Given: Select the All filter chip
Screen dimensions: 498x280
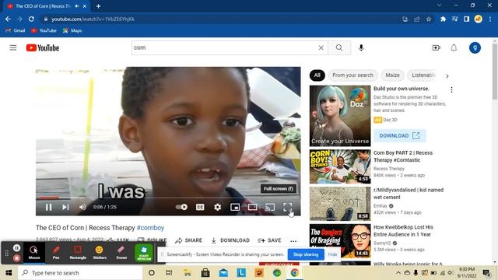Looking at the screenshot, I should [x=317, y=75].
